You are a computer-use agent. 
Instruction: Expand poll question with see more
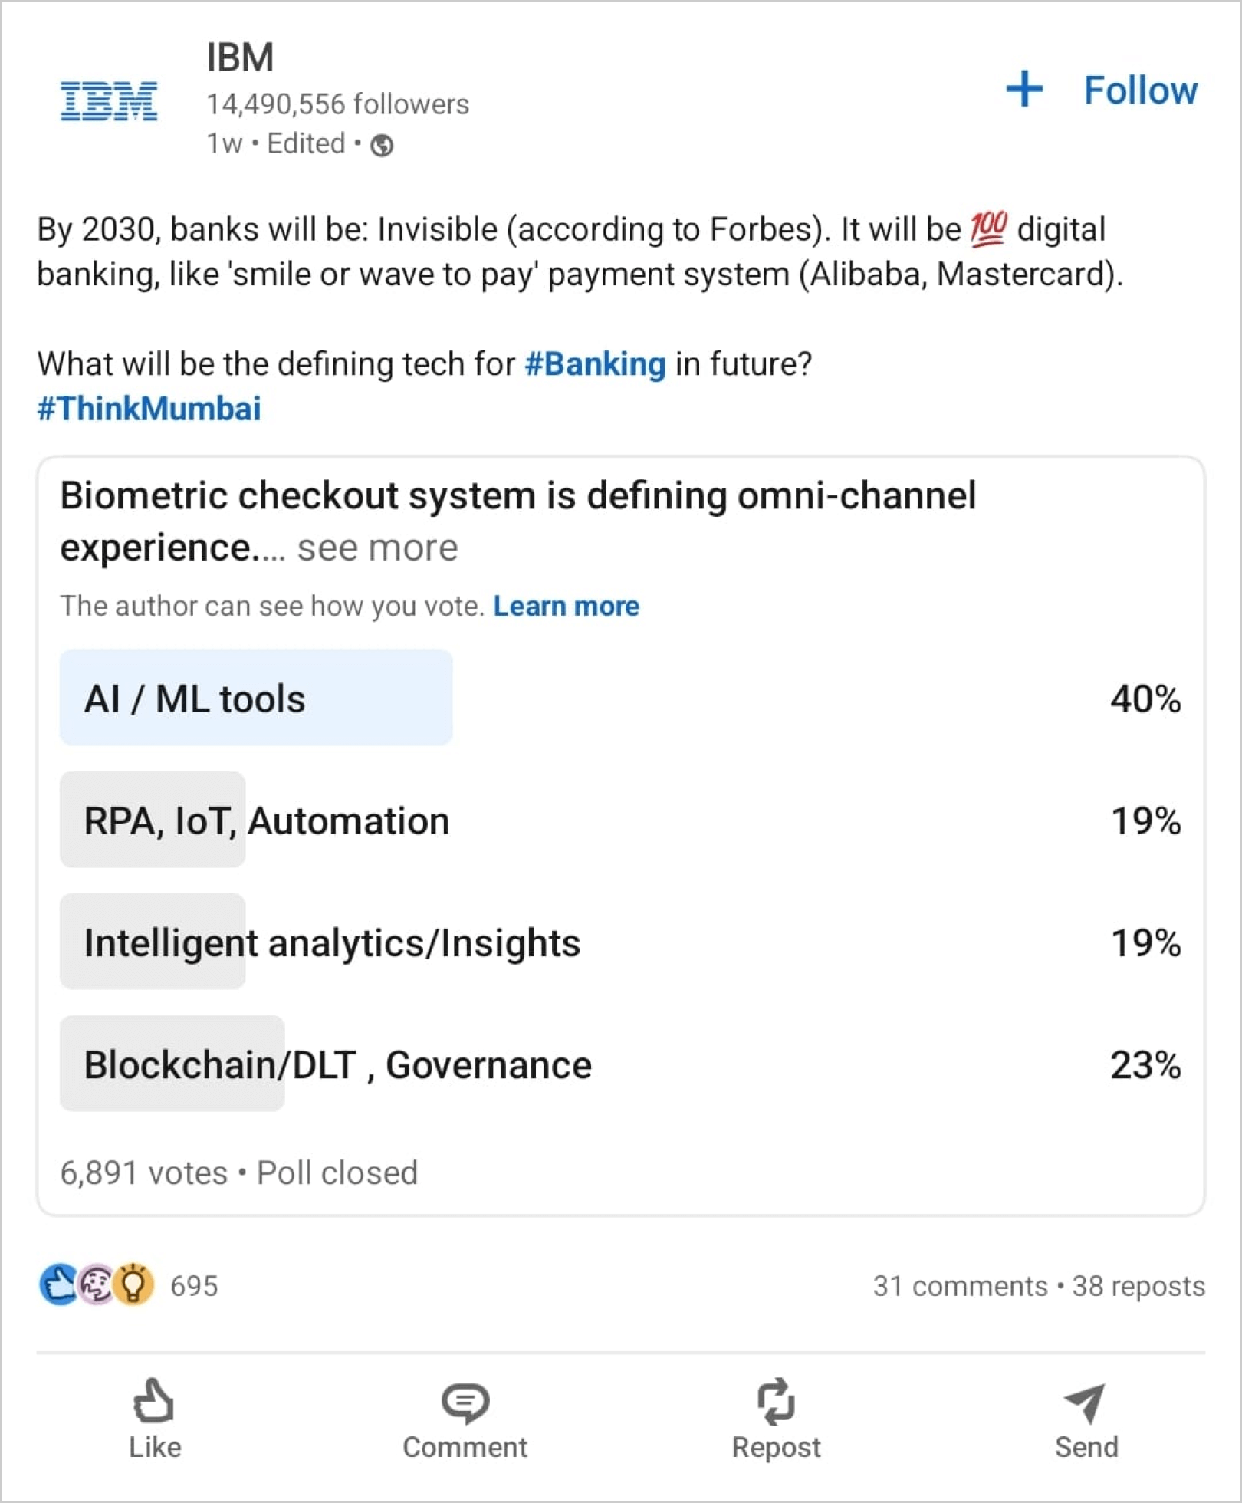pos(377,548)
